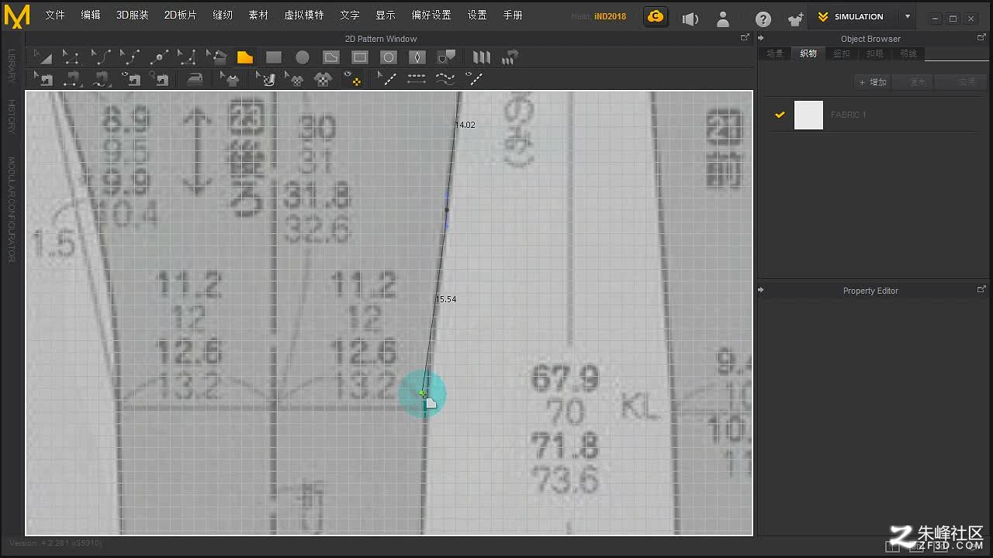
Task: Open the 3D服装 menu
Action: (x=133, y=15)
